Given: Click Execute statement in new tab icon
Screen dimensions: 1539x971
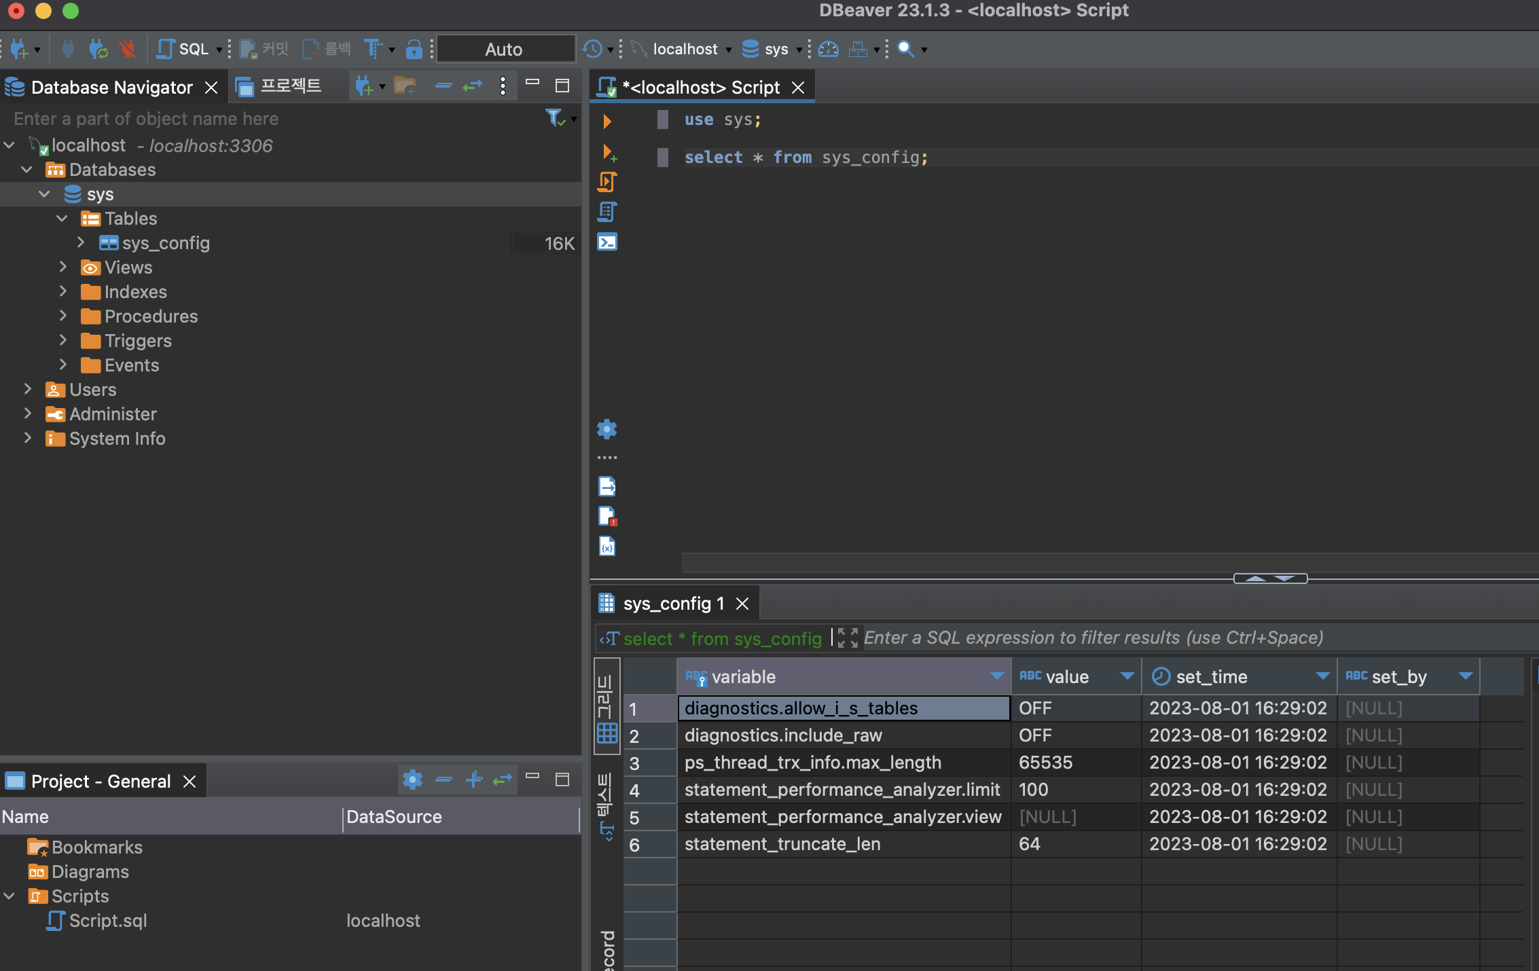Looking at the screenshot, I should pyautogui.click(x=609, y=153).
